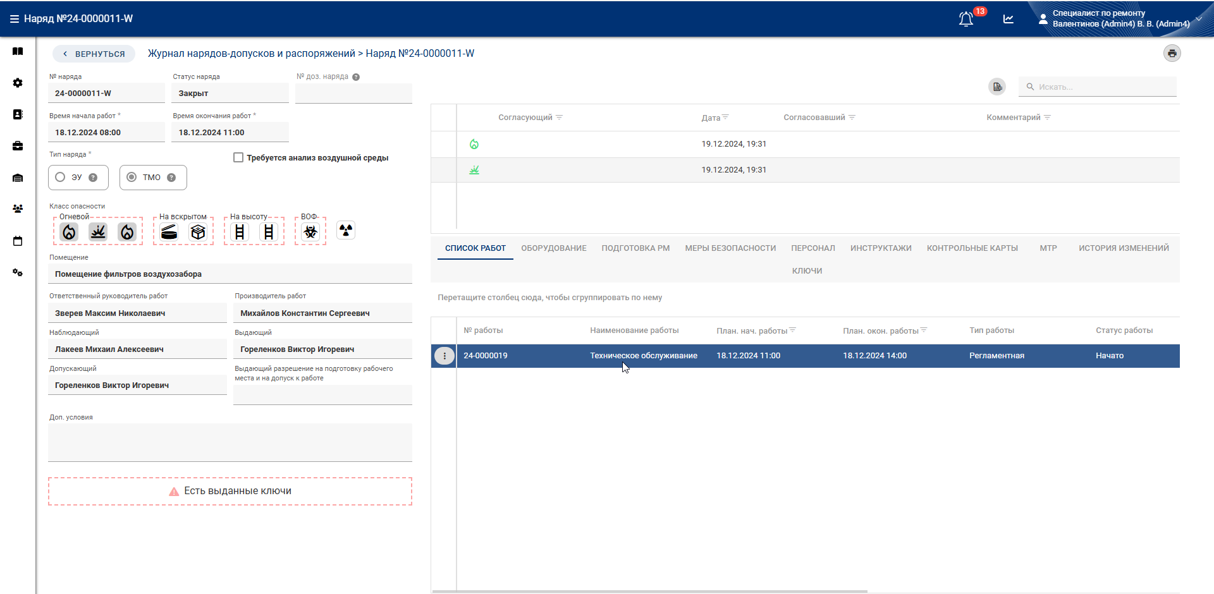The width and height of the screenshot is (1214, 594).
Task: Click the green spark approver row icon
Action: (474, 170)
